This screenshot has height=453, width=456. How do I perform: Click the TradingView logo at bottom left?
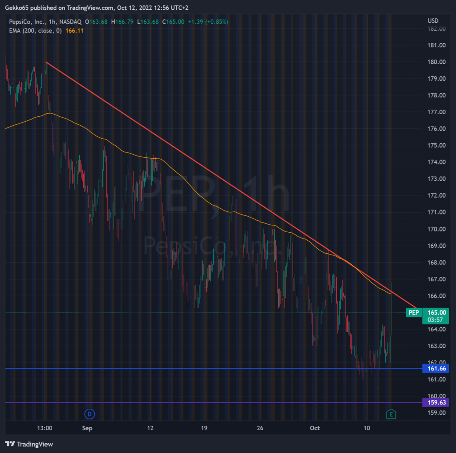(x=29, y=444)
